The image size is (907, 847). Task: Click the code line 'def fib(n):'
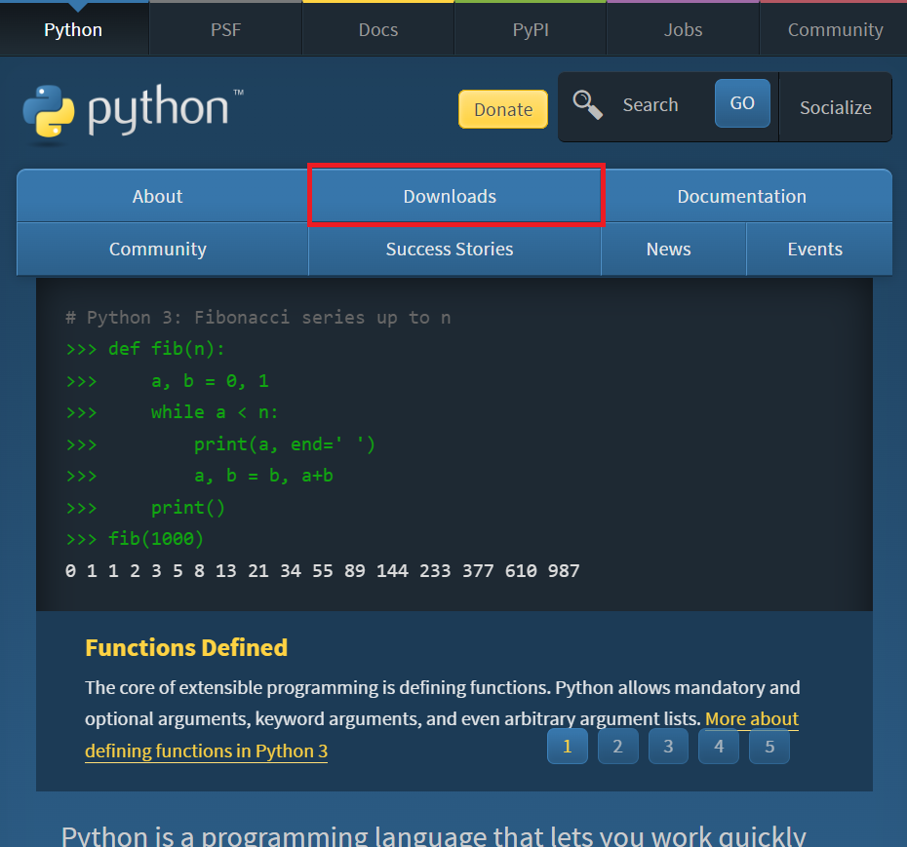coord(166,349)
